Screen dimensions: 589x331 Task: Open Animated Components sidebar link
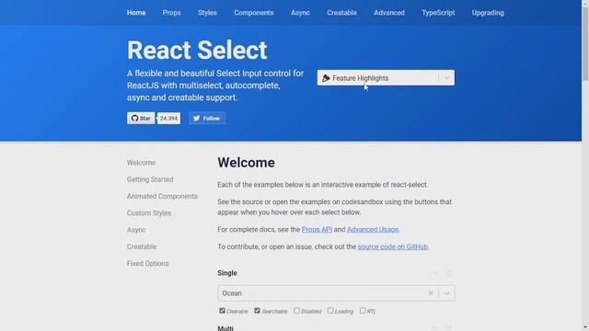(162, 196)
